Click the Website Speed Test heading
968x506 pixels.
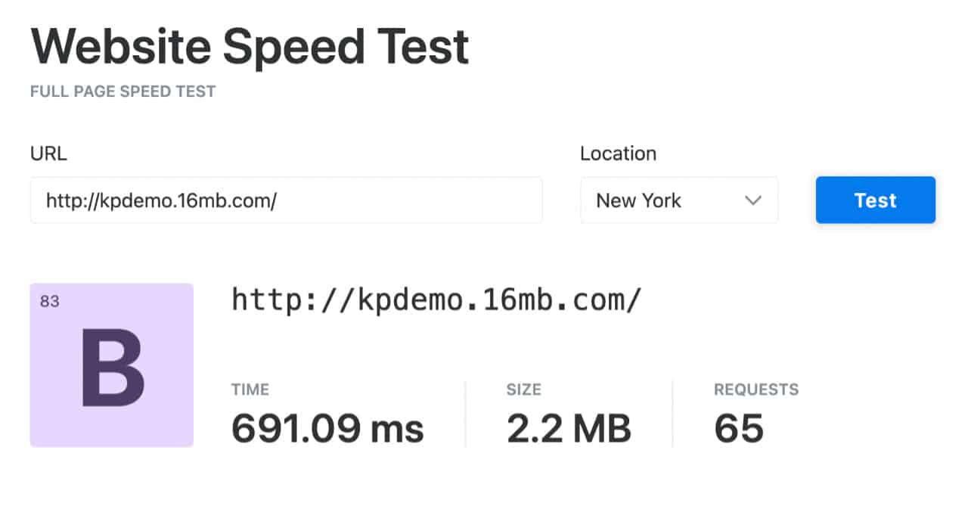pos(250,47)
